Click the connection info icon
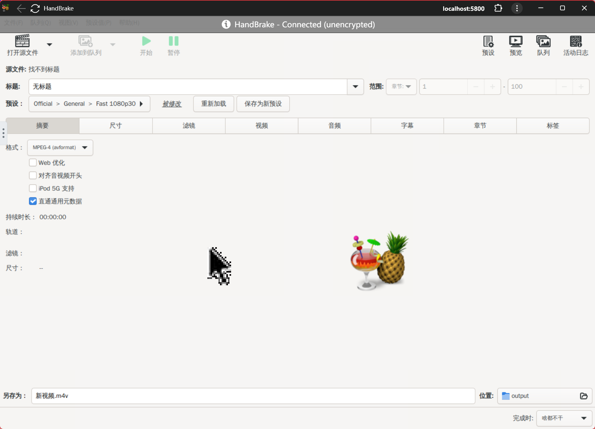Screen dimensions: 595x429 (x=226, y=24)
